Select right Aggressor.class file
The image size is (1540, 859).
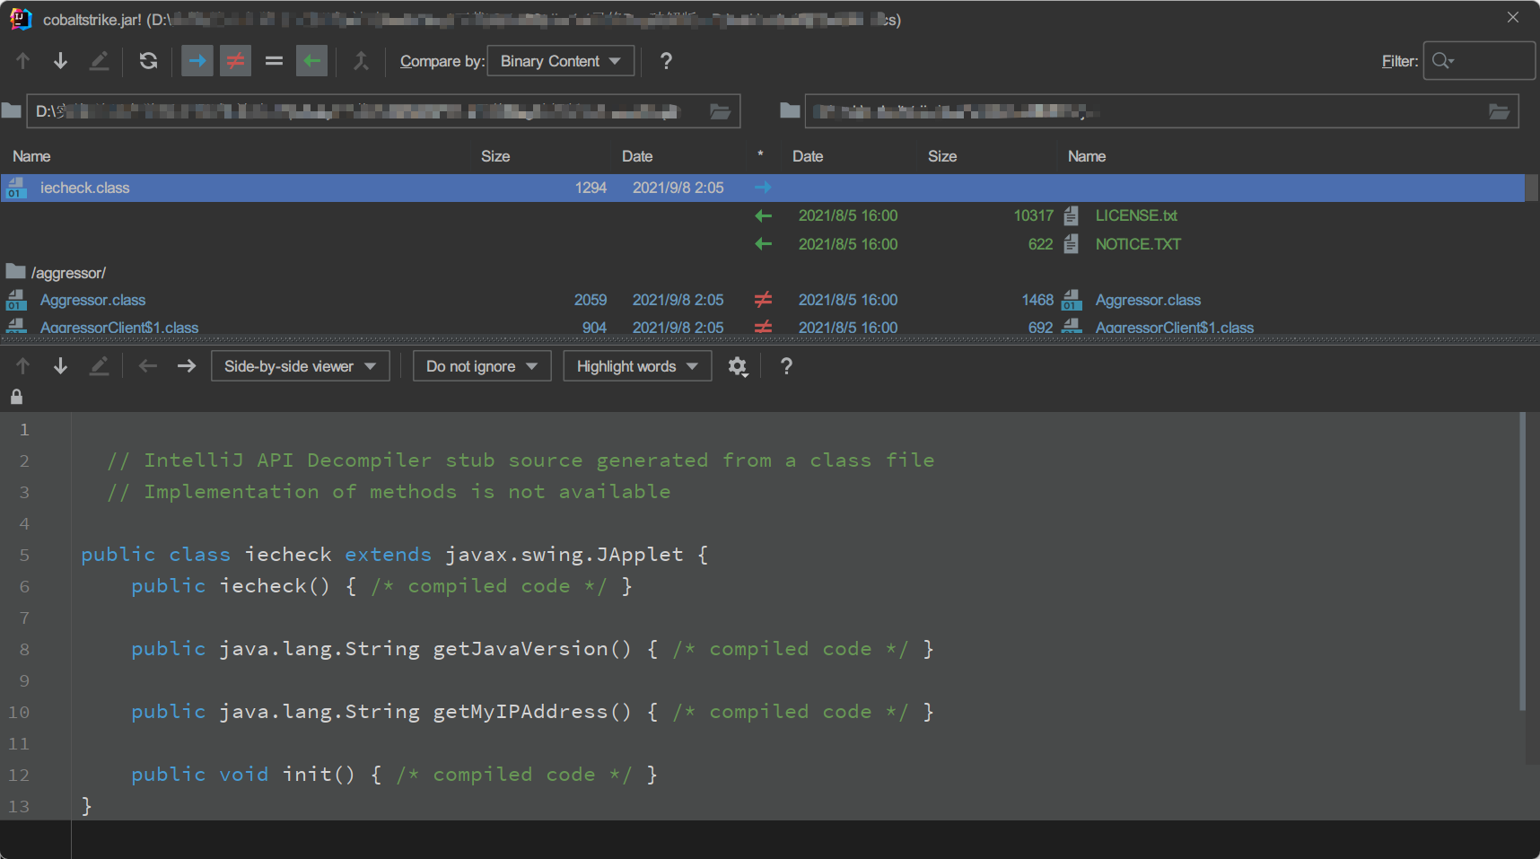click(1148, 300)
